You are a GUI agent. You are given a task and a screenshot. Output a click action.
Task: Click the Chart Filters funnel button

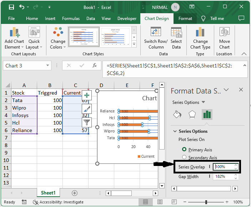(x=87, y=122)
